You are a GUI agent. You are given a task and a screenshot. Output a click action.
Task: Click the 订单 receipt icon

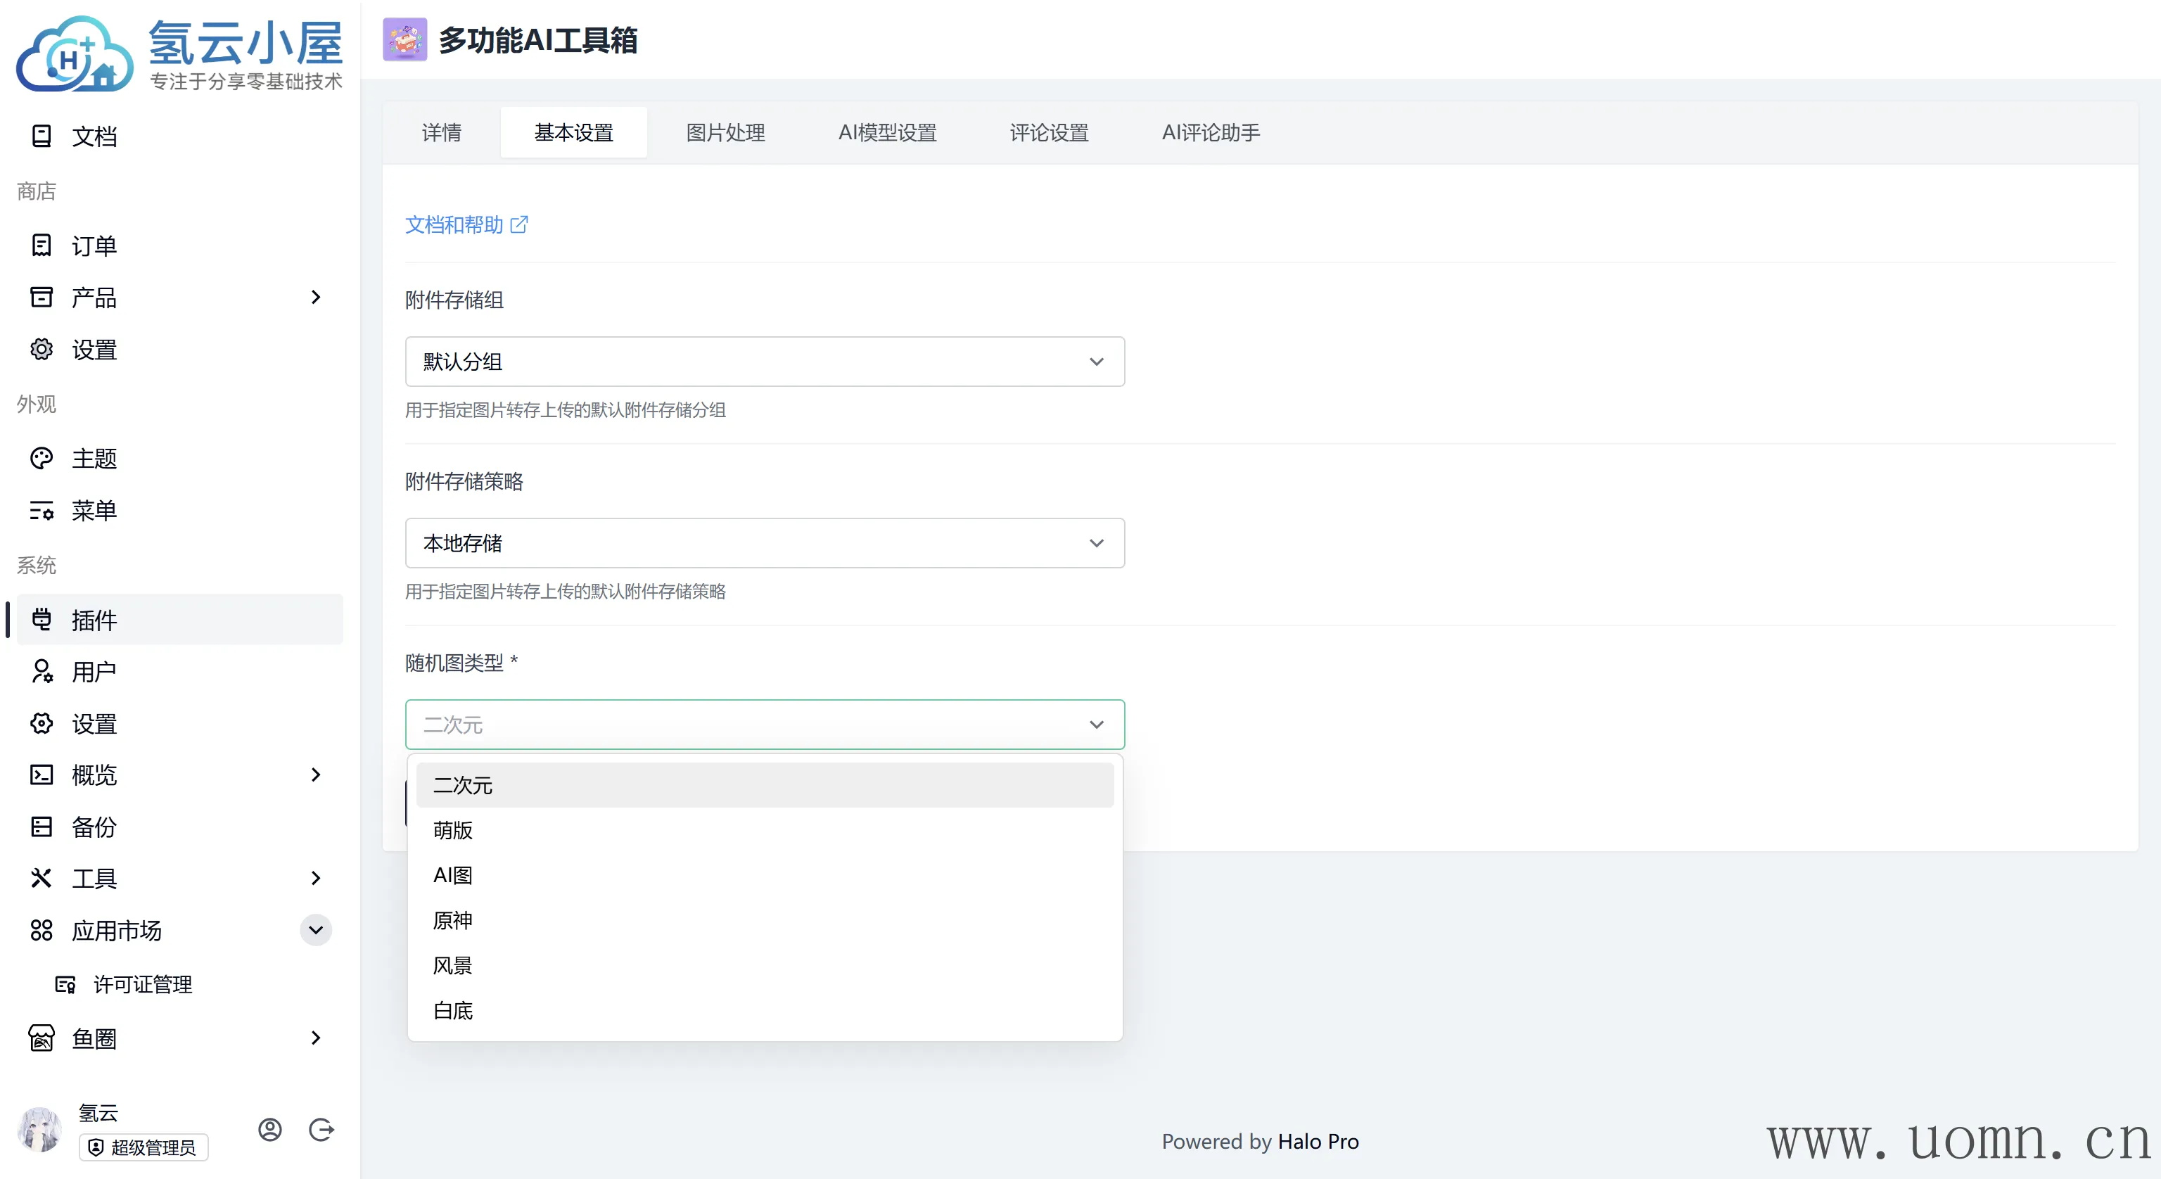(x=41, y=245)
